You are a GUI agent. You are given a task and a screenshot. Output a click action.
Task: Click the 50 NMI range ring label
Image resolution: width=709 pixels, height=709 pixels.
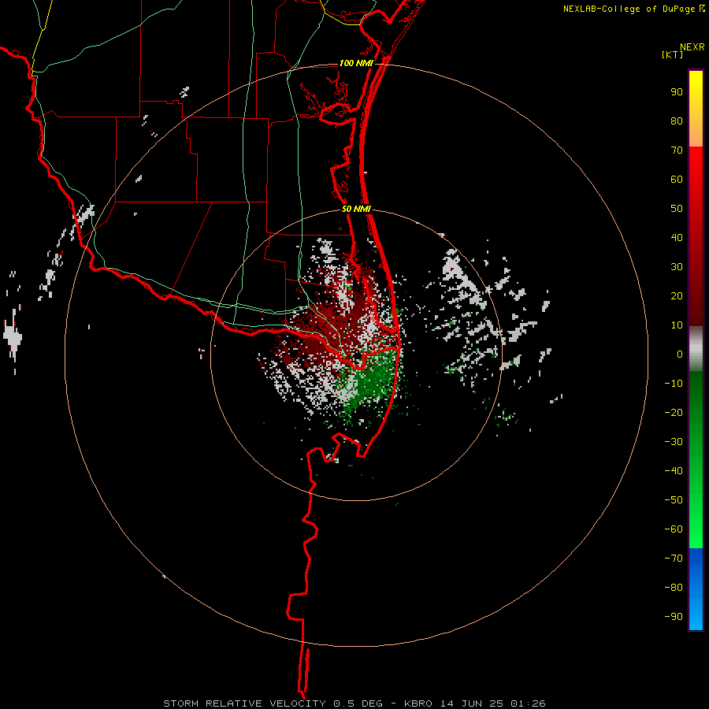356,209
